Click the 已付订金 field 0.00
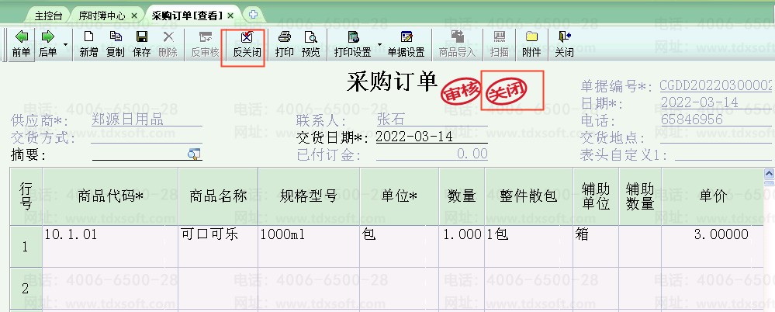Image resolution: width=775 pixels, height=312 pixels. point(431,154)
